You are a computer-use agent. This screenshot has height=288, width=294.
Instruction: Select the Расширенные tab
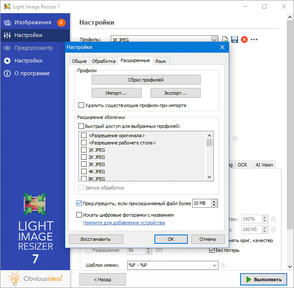[135, 60]
